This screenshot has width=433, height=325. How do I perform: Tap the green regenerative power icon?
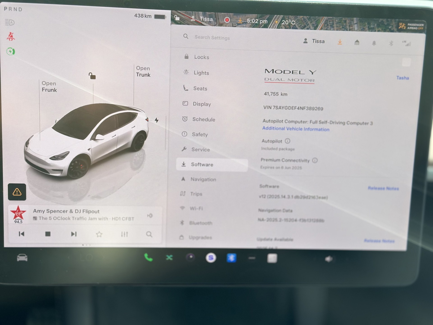coord(10,52)
